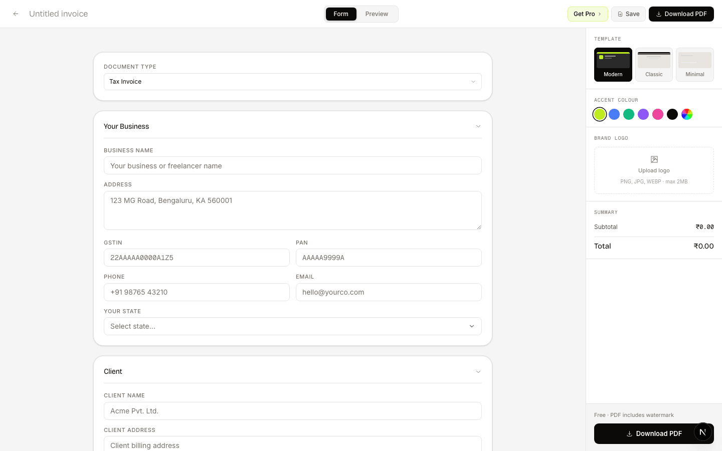This screenshot has height=451, width=722.
Task: Click the round N badge icon
Action: tap(703, 432)
